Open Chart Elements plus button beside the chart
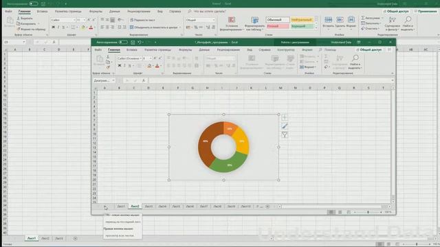440x247 pixels. [x=284, y=117]
